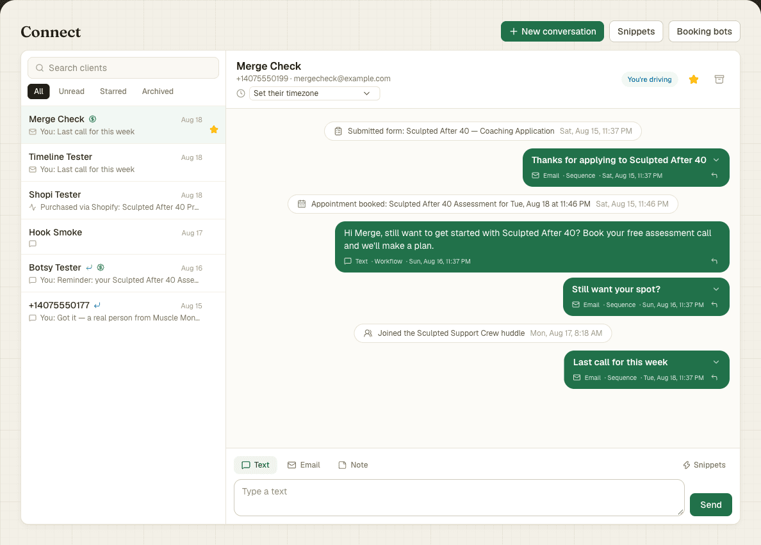Open the Hook Smoke conversation
761x545 pixels.
click(123, 237)
